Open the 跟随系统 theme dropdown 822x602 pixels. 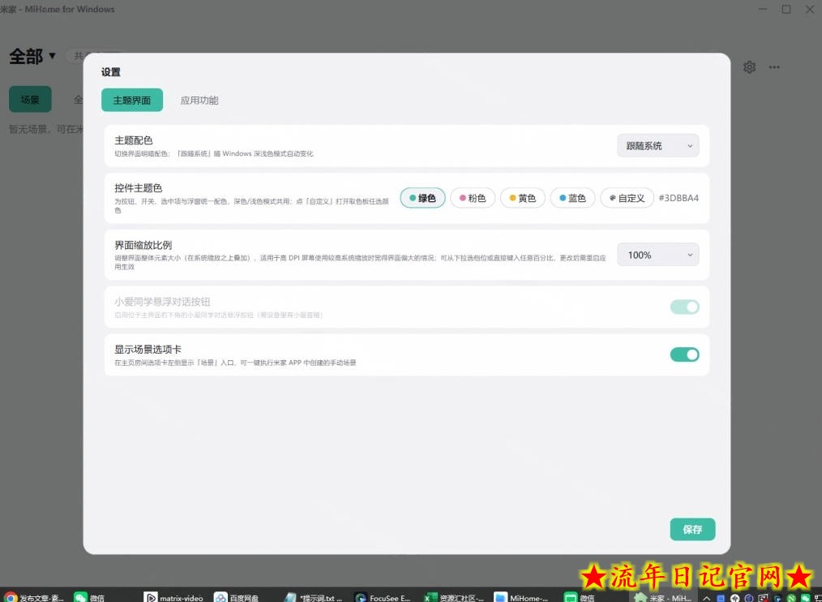[x=658, y=146]
